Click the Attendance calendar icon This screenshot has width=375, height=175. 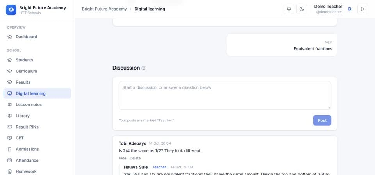tap(9, 161)
